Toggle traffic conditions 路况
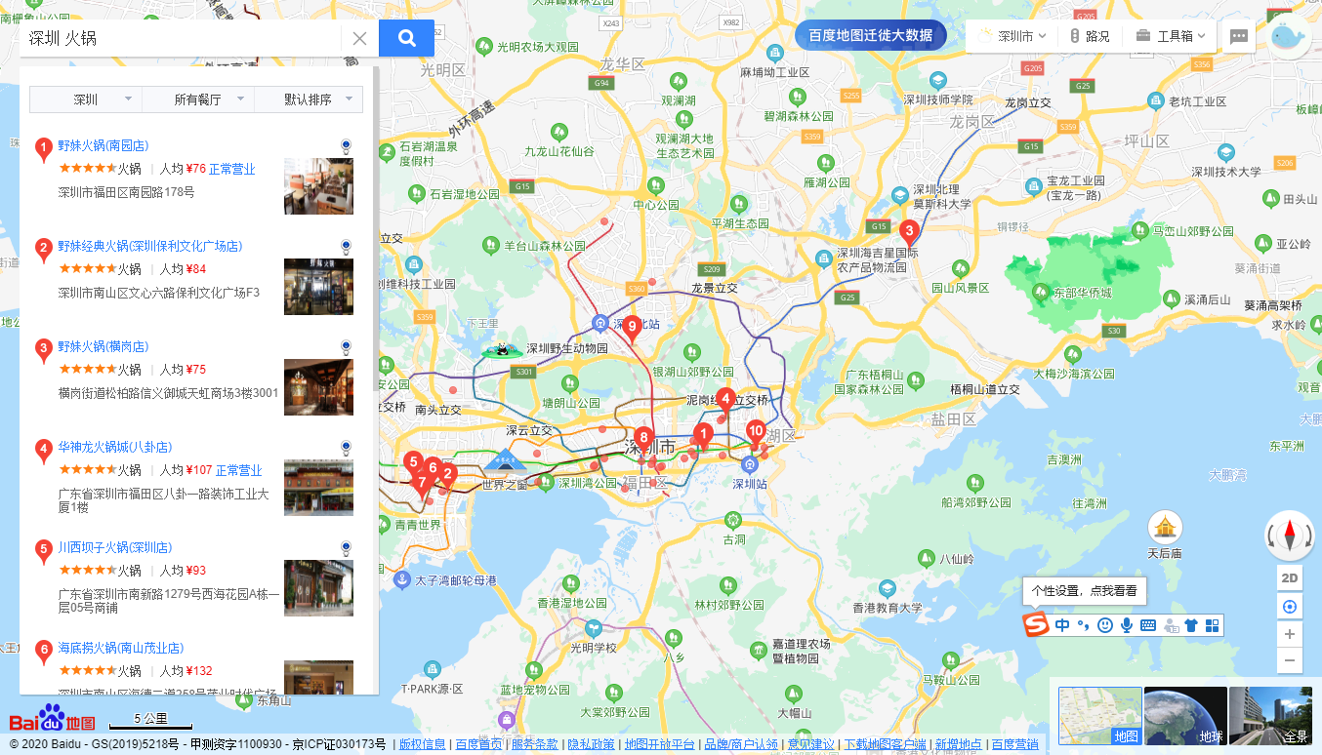Image resolution: width=1322 pixels, height=755 pixels. tap(1090, 36)
